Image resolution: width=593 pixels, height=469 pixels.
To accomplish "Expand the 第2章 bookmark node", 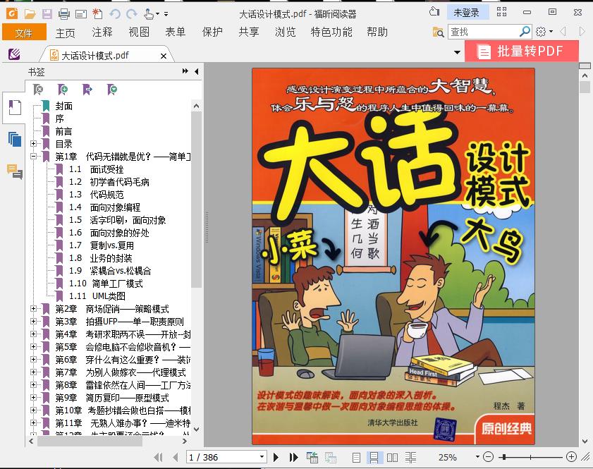I will click(34, 309).
